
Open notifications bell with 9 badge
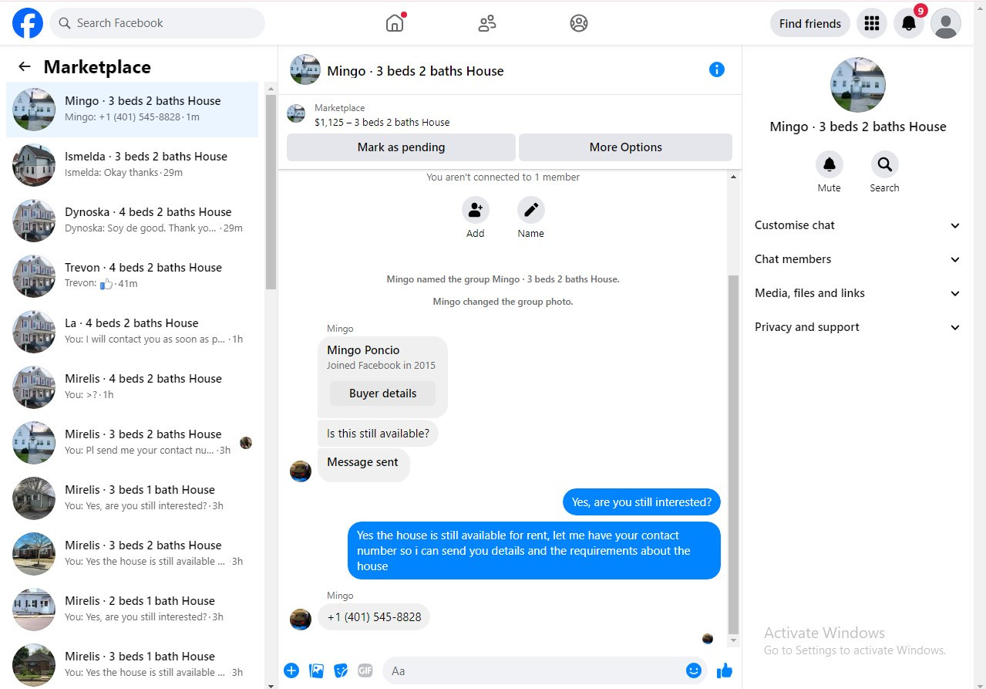pyautogui.click(x=909, y=23)
